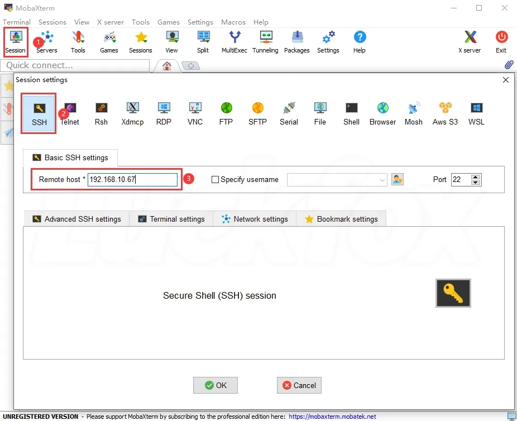Open the Tools toolbar icon
This screenshot has height=421, width=517.
point(78,42)
